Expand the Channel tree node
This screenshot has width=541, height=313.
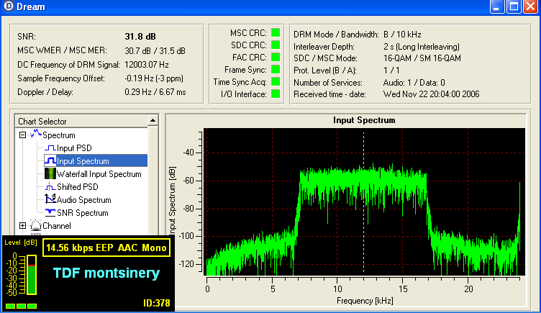22,226
